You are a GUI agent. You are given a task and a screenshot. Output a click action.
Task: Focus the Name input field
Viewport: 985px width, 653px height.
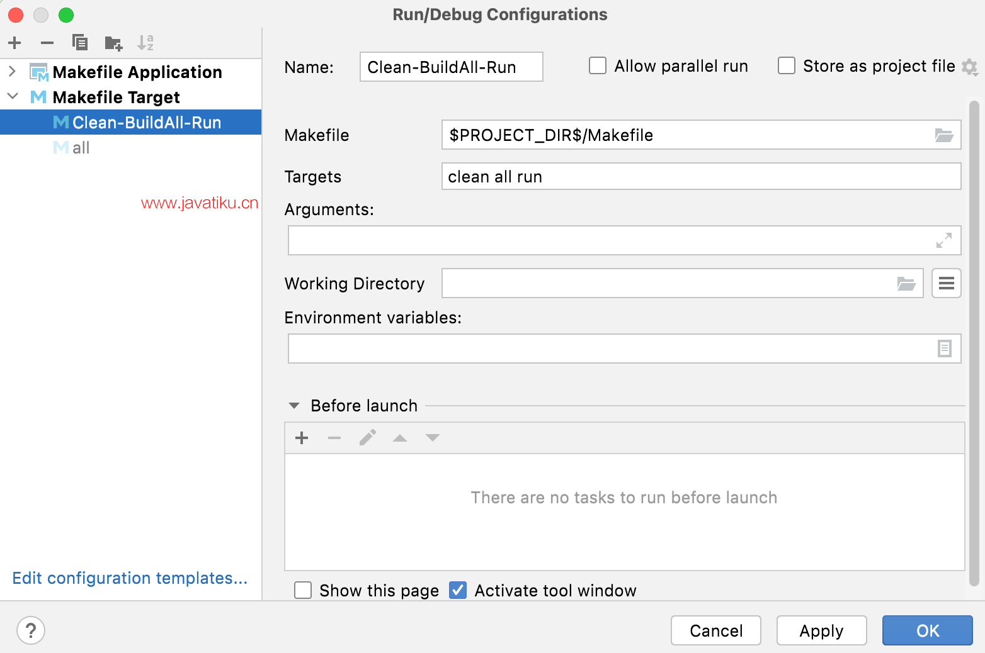452,67
